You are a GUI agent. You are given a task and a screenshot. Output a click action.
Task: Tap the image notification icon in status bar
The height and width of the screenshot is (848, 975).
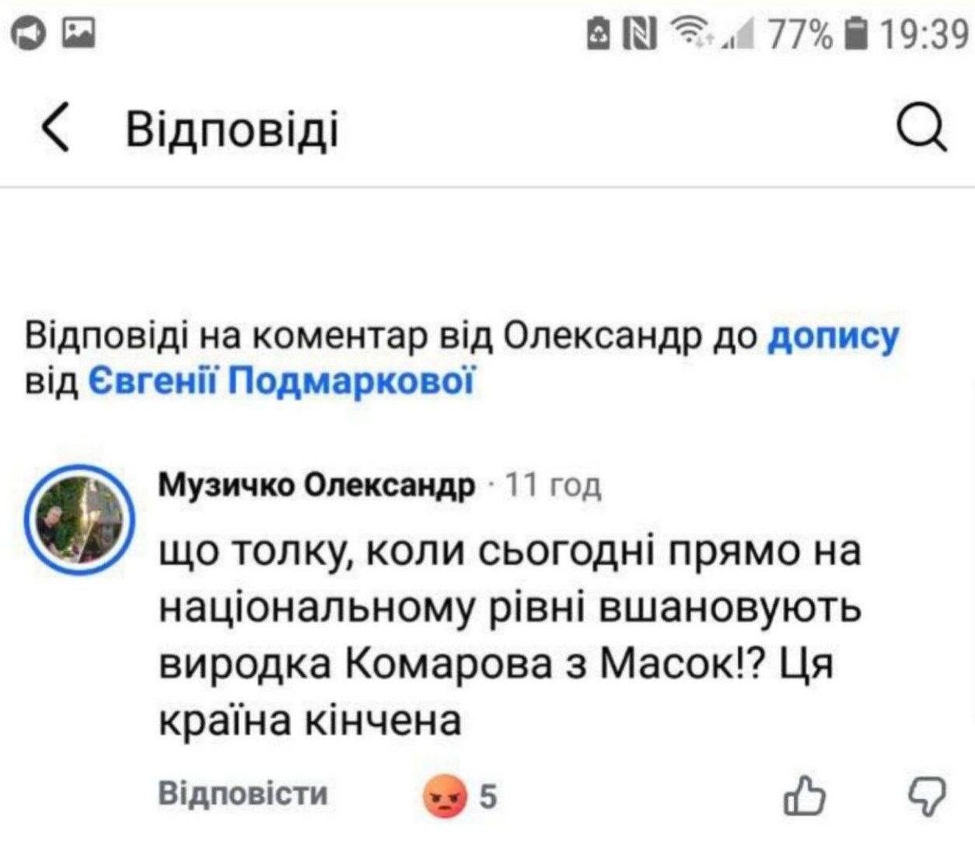[x=78, y=33]
